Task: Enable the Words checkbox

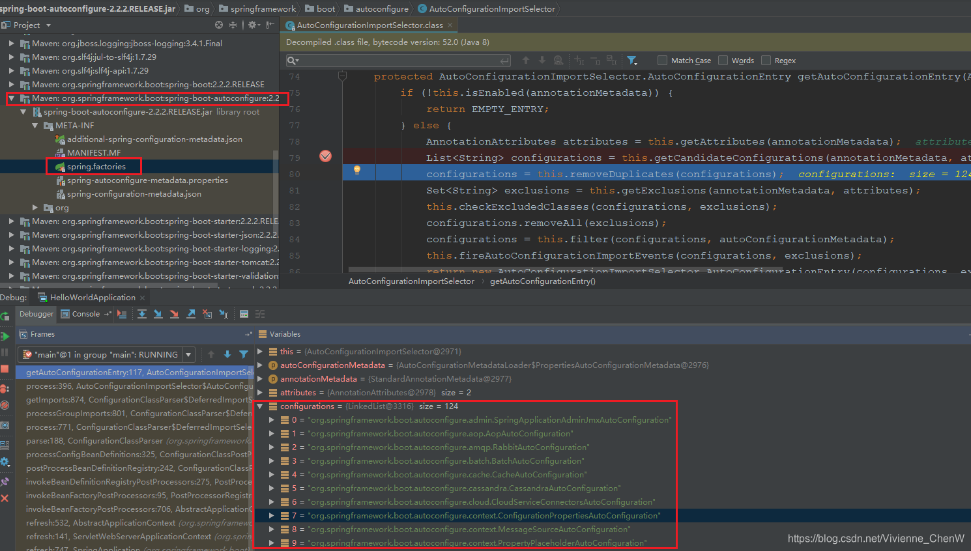Action: 723,61
